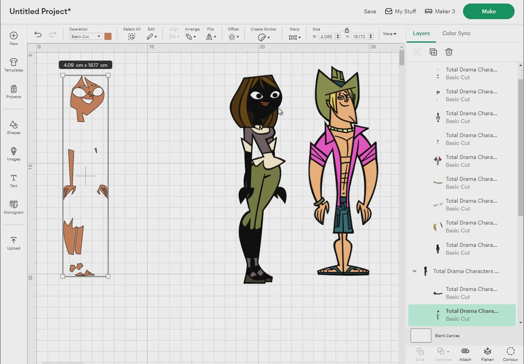Image resolution: width=524 pixels, height=364 pixels.
Task: Open the Flip dropdown
Action: pos(211,37)
